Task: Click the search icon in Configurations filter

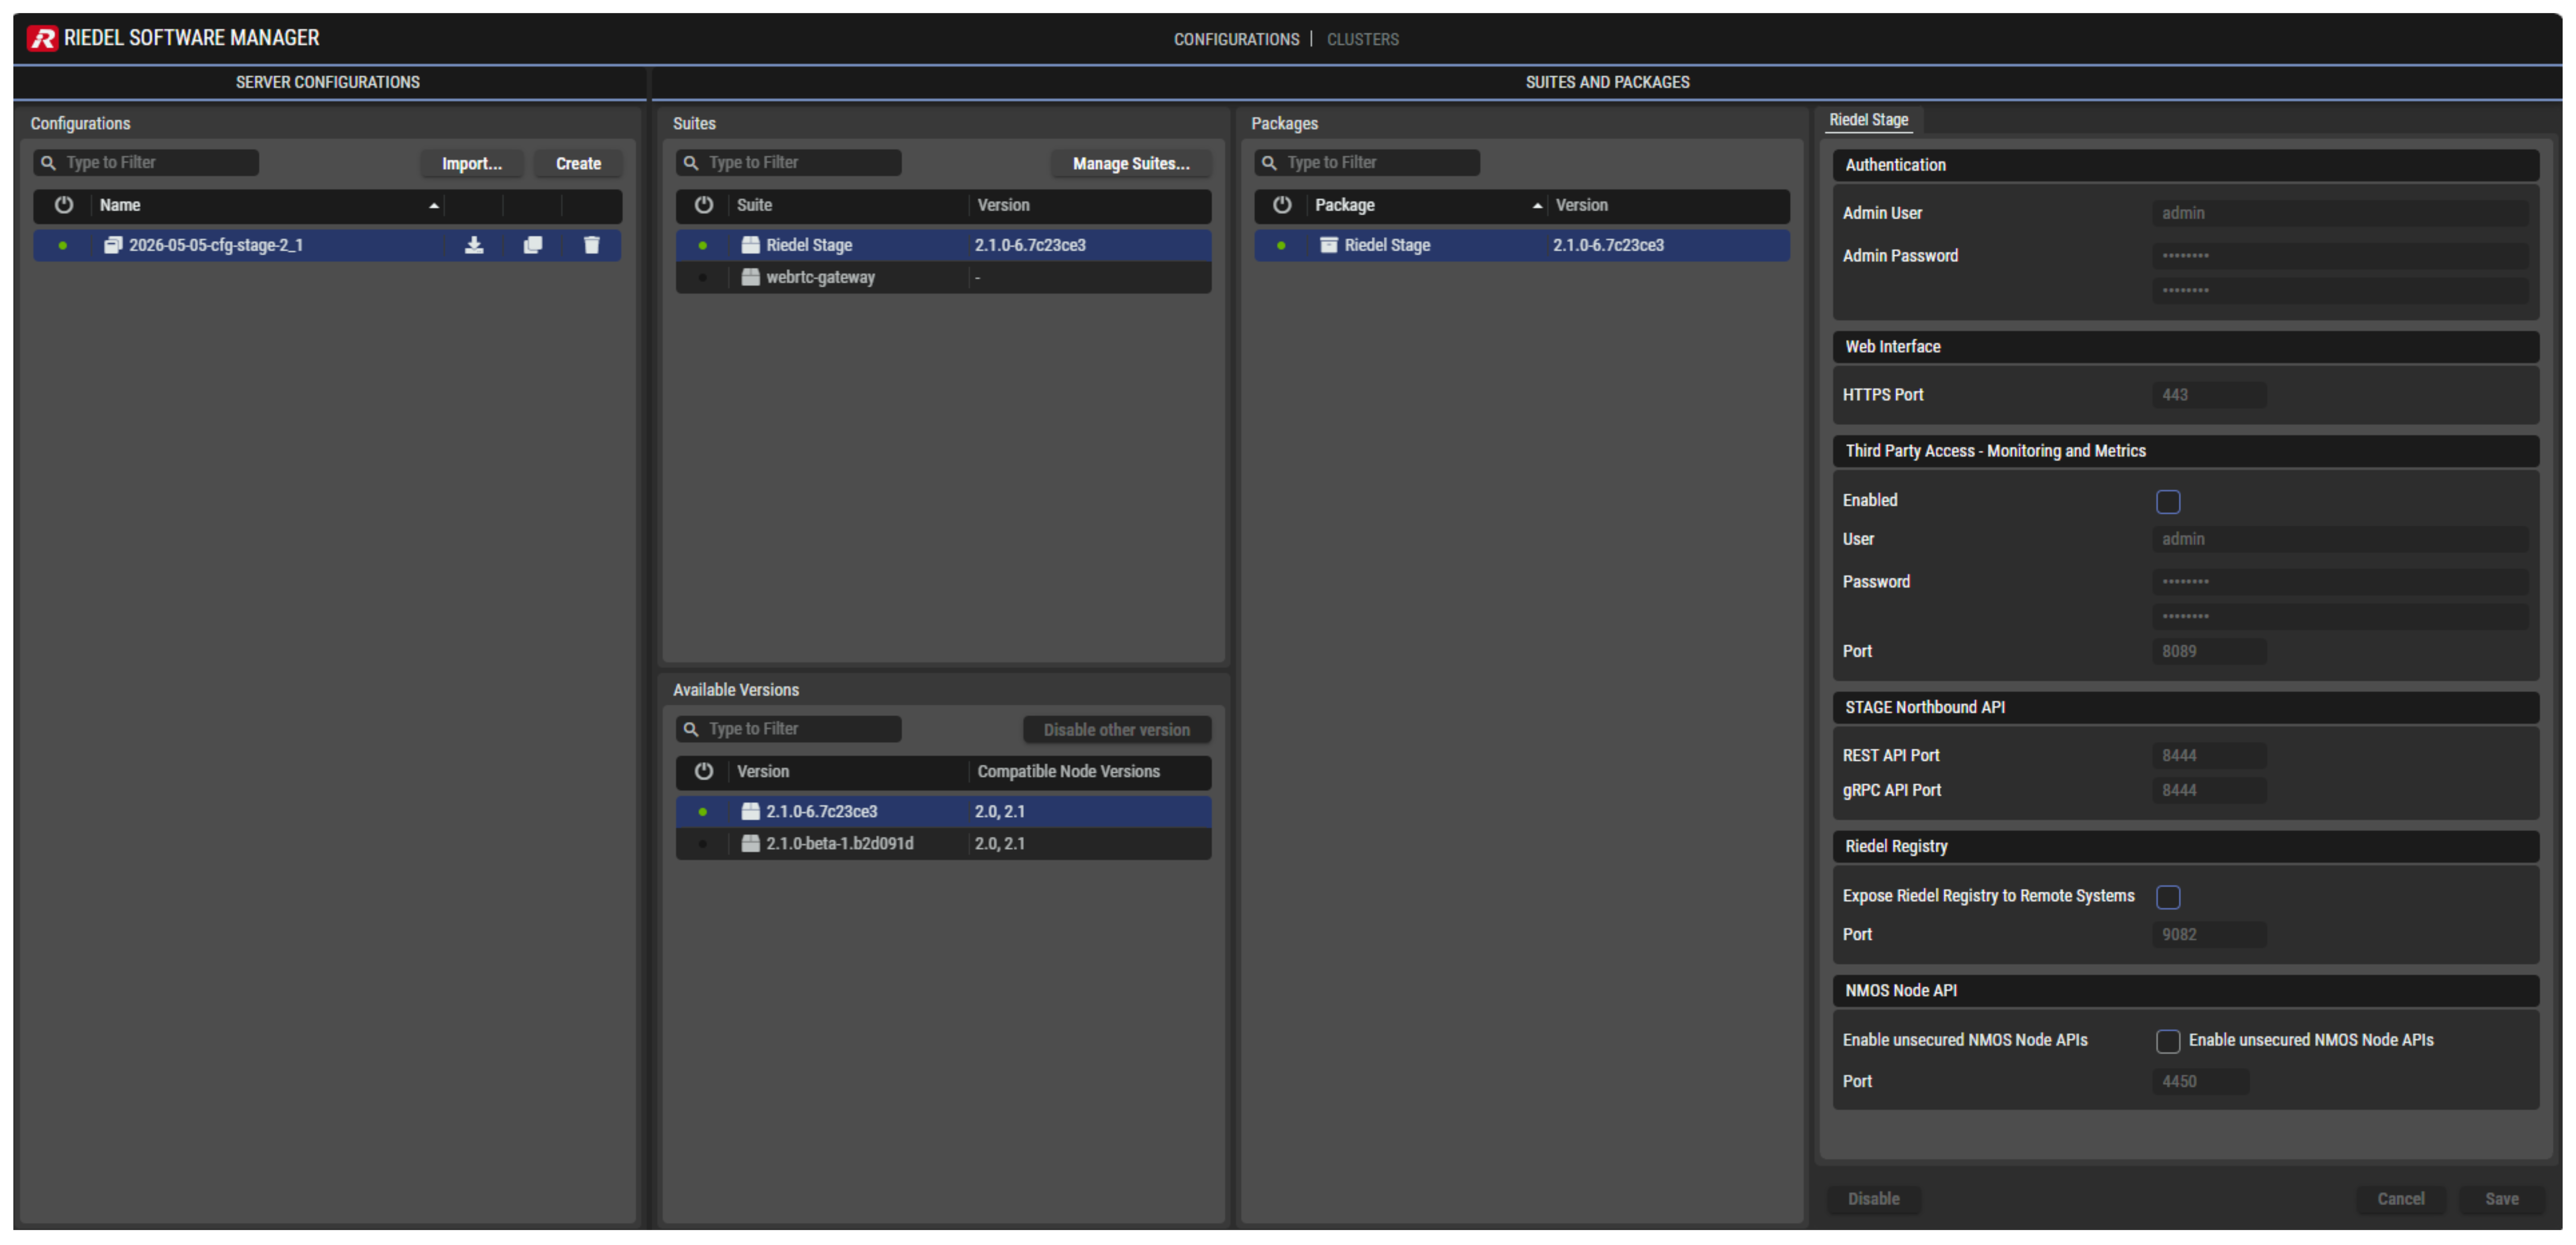Action: 48,163
